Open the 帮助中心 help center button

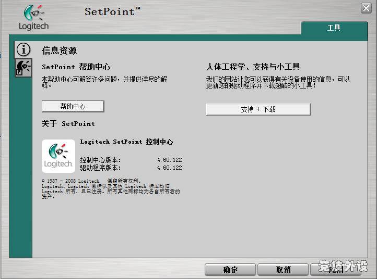(x=73, y=106)
